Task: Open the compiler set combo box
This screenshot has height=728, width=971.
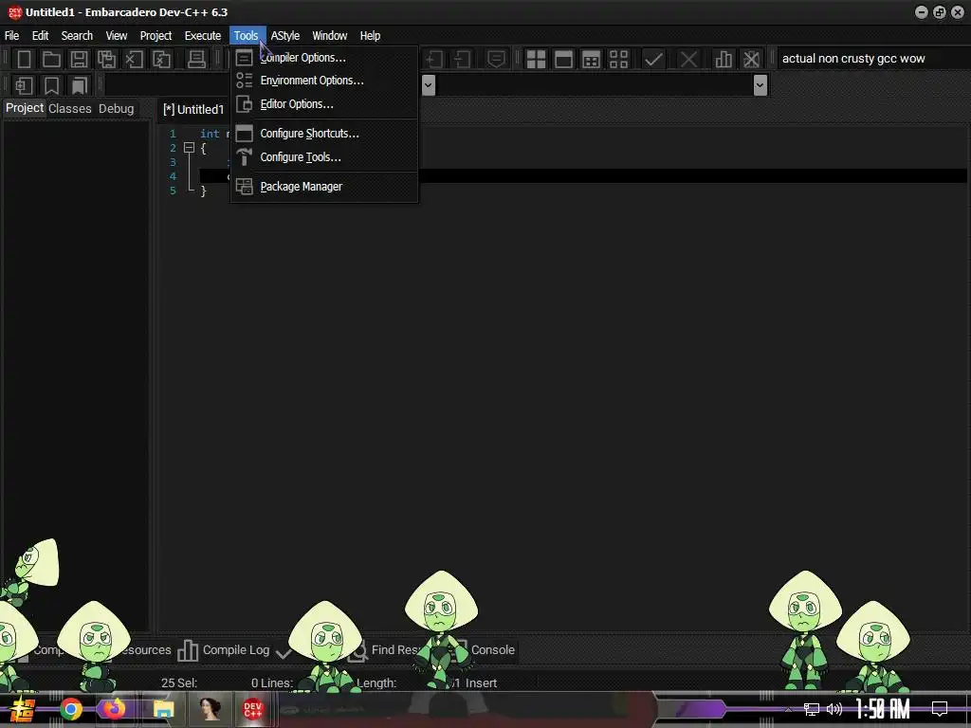Action: coord(873,58)
